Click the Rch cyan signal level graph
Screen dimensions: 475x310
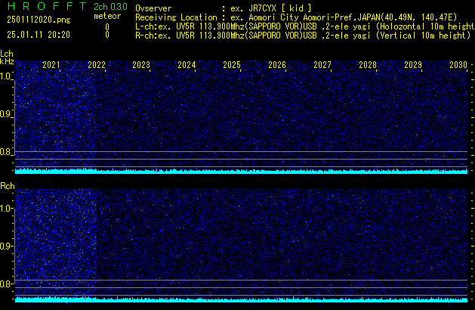[x=241, y=299]
